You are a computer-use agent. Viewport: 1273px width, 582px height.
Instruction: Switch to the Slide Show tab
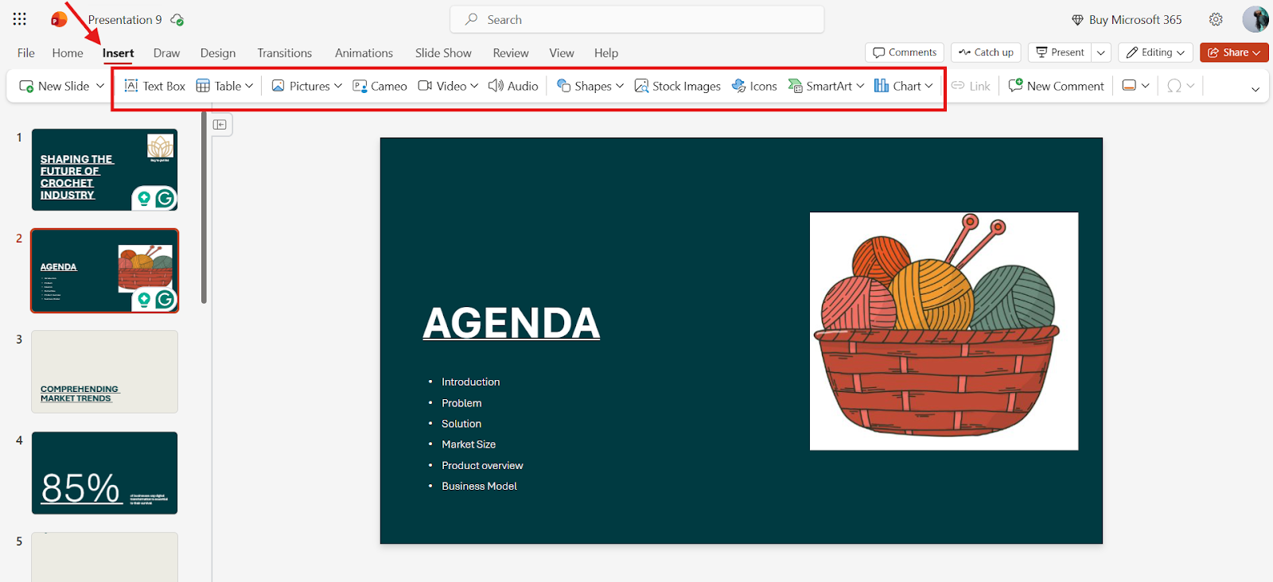pyautogui.click(x=443, y=53)
